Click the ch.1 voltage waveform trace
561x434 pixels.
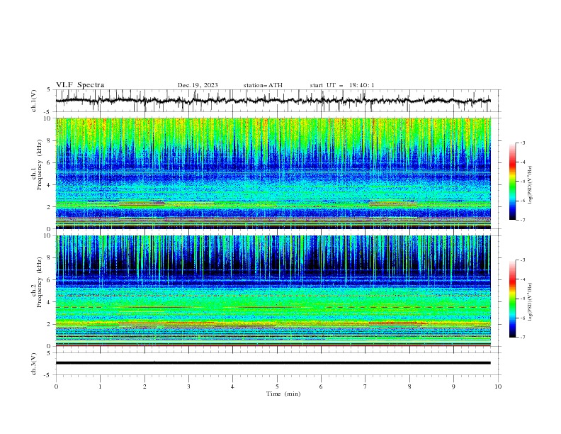(x=273, y=101)
